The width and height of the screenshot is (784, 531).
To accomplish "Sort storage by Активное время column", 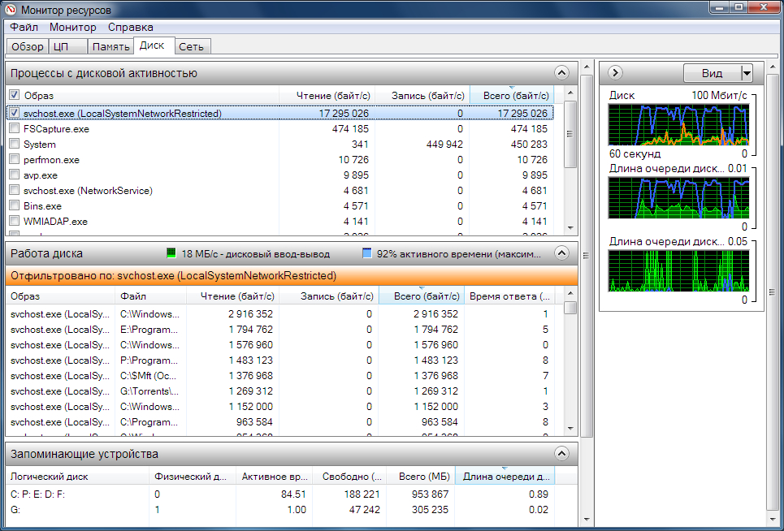I will [275, 477].
